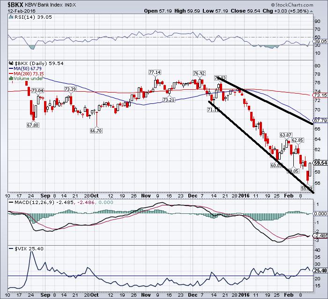Click the 0.000 tag on MACD axis
This screenshot has height=299, width=328.
pyautogui.click(x=321, y=213)
